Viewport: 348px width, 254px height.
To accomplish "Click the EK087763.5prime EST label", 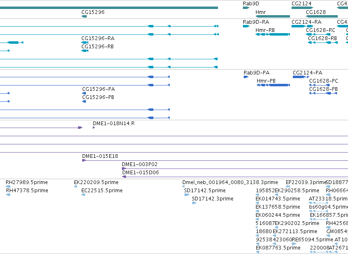I will (x=278, y=248).
